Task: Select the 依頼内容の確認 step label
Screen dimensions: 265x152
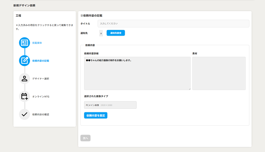Action: click(41, 115)
